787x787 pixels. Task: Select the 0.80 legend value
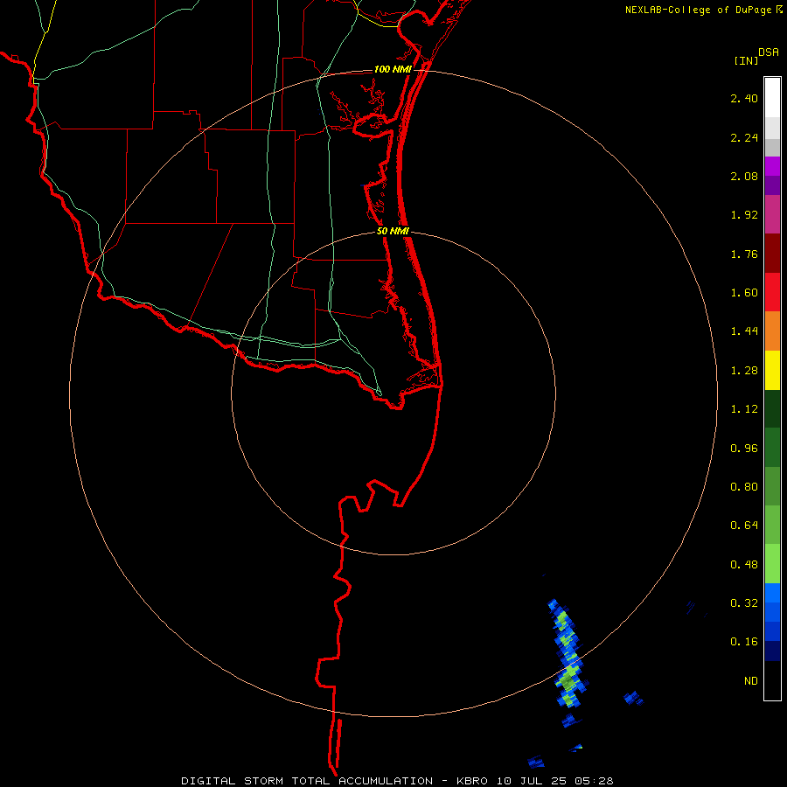pyautogui.click(x=744, y=487)
